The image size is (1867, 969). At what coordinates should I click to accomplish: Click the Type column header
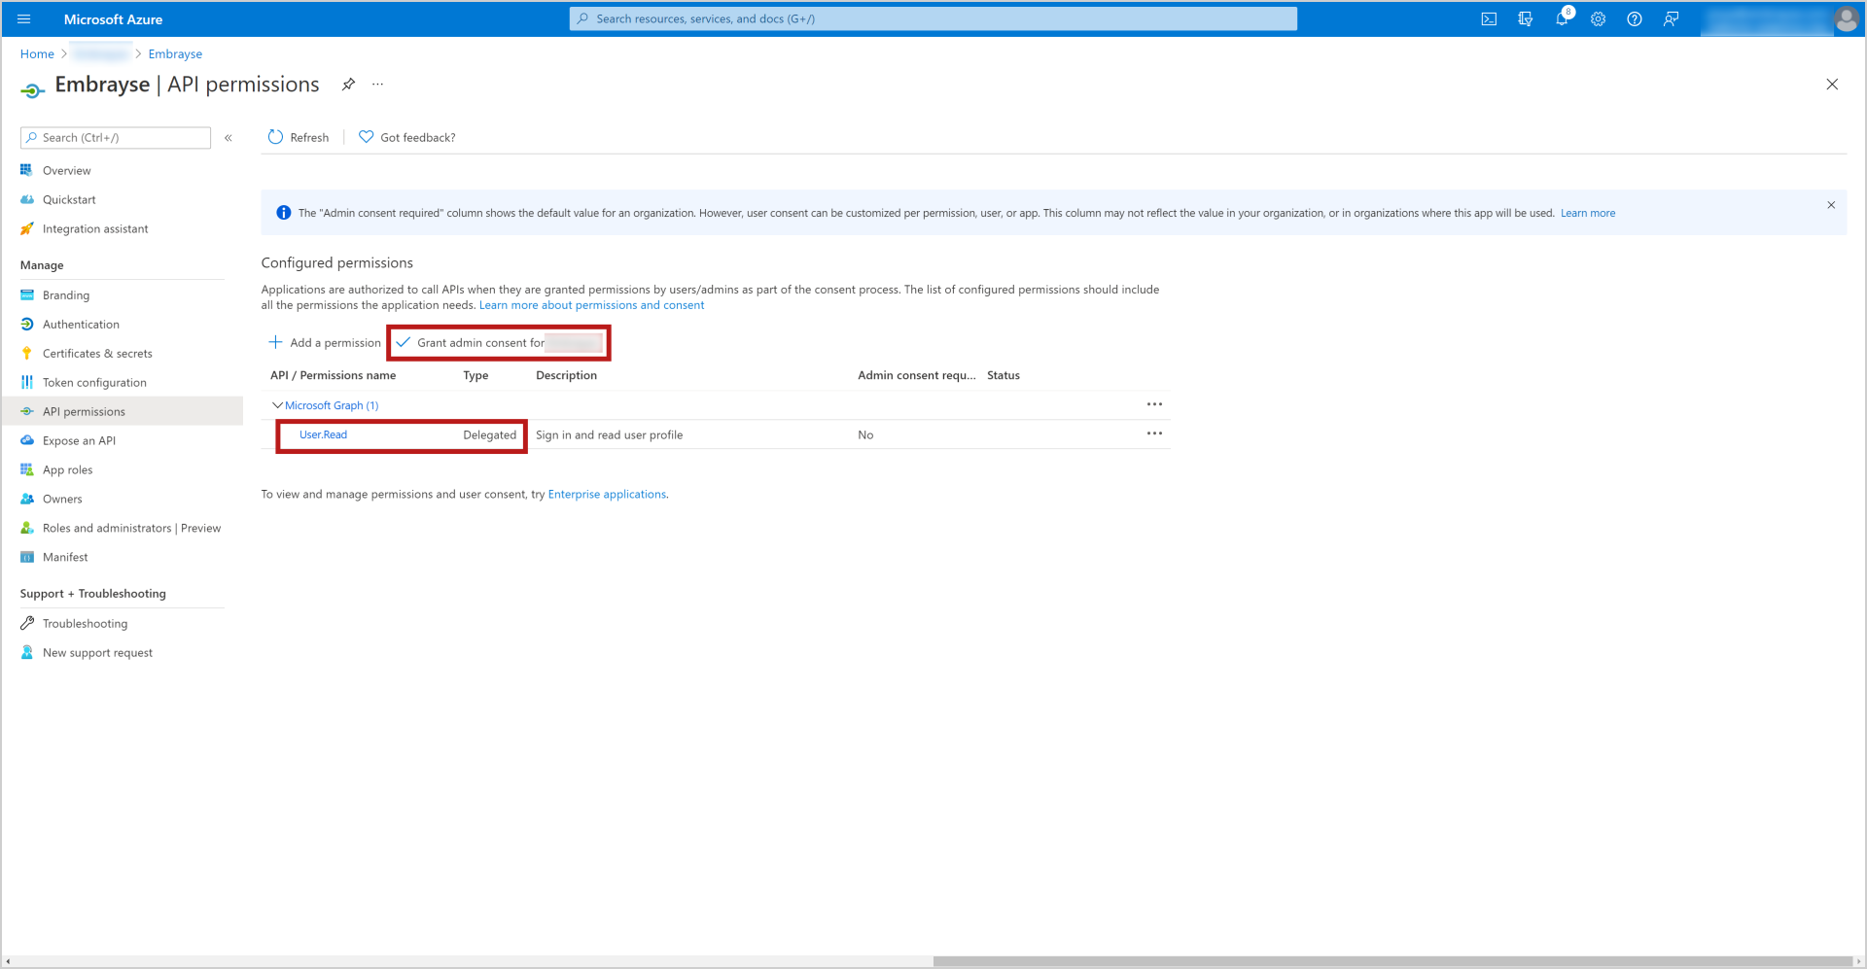pos(476,375)
